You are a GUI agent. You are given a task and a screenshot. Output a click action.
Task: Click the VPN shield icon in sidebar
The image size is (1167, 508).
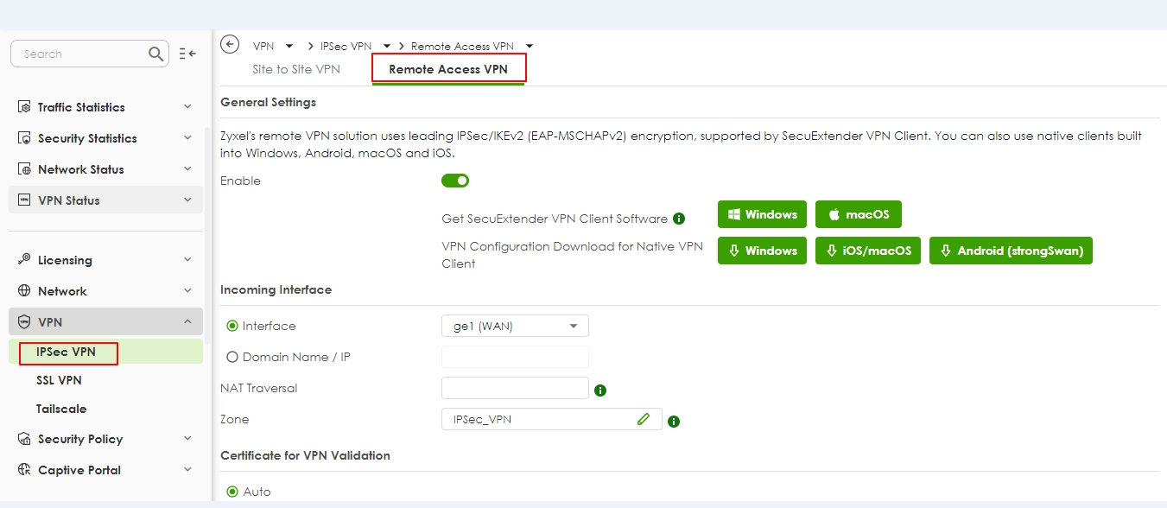click(x=24, y=322)
